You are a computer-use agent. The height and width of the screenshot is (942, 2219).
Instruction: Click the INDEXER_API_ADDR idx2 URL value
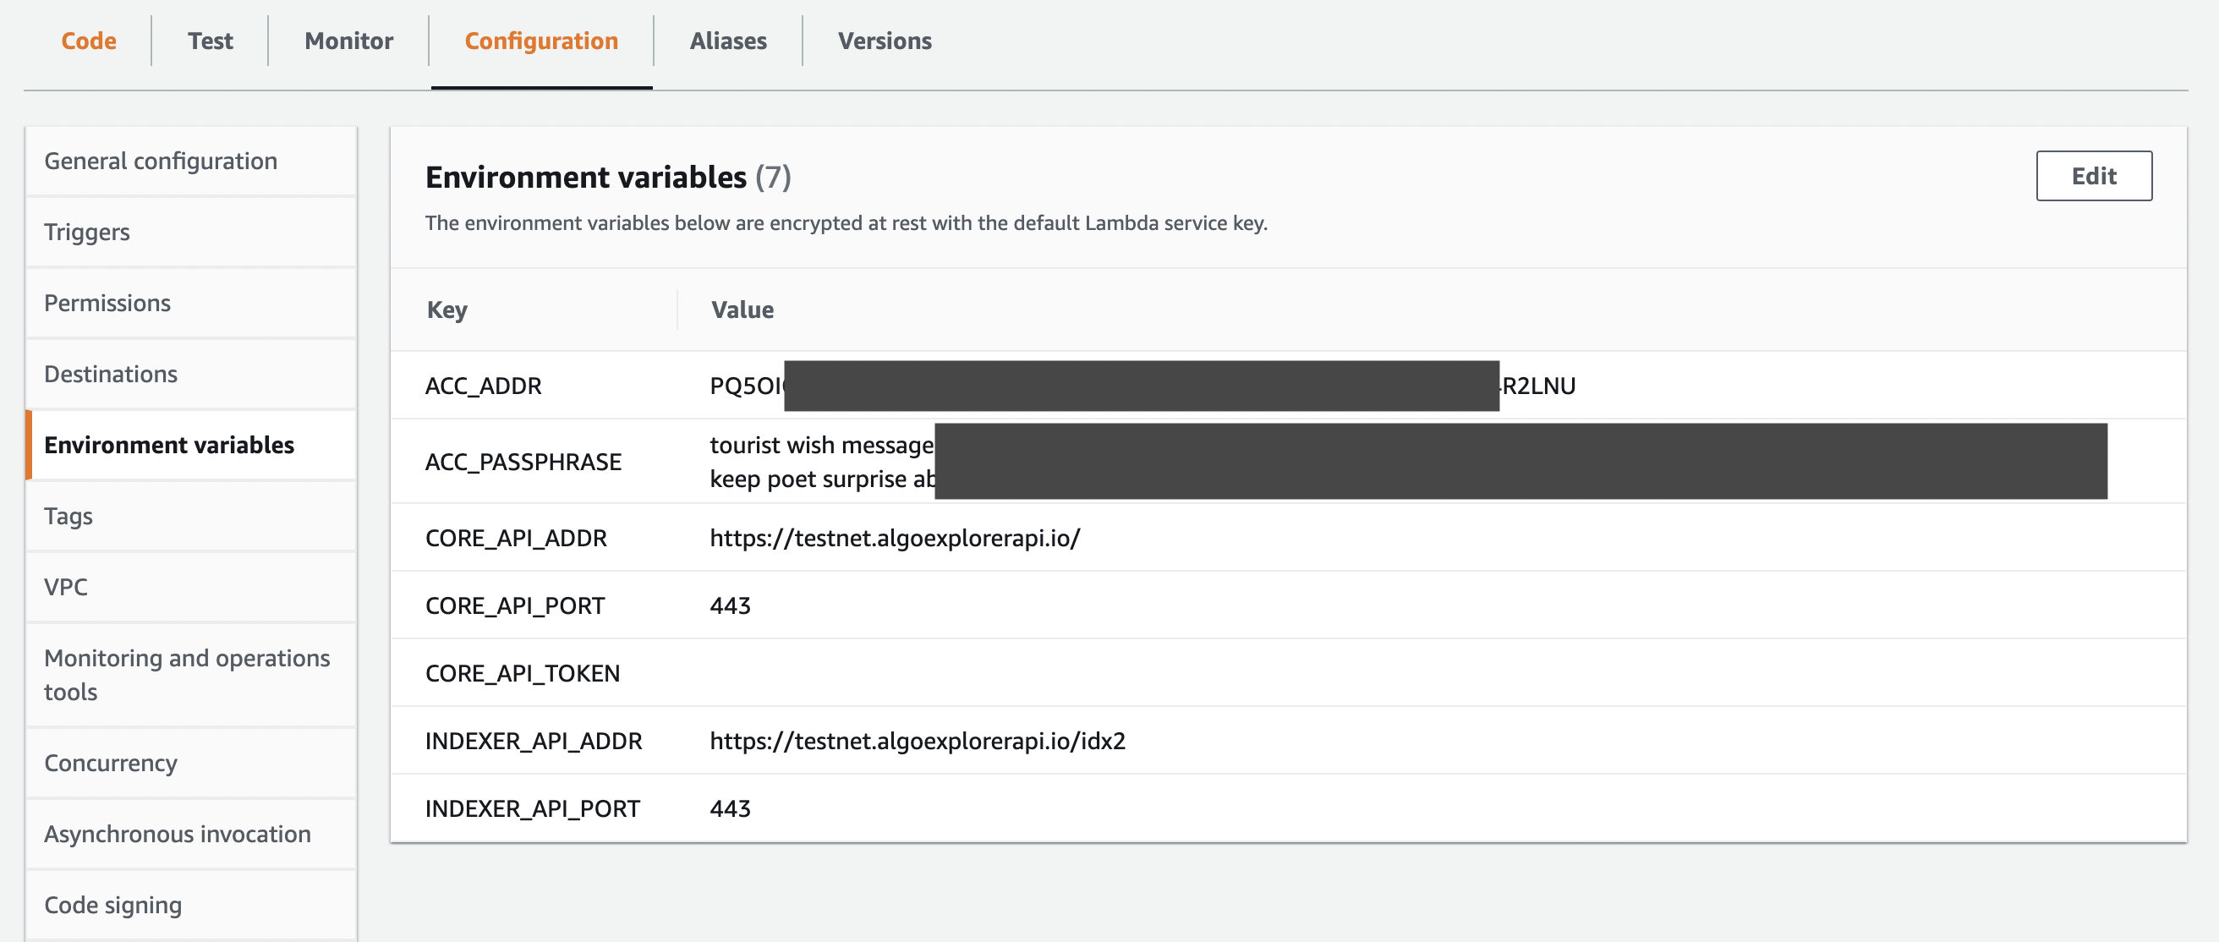[917, 741]
